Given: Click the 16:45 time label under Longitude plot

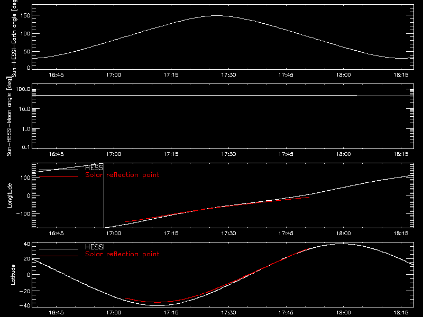Looking at the screenshot, I should 56,233.
